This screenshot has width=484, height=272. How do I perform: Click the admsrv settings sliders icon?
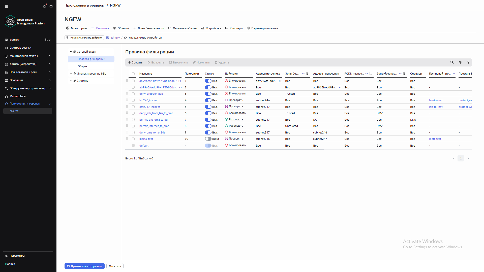click(x=46, y=40)
